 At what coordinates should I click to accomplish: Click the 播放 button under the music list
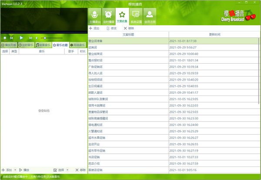(x=24, y=170)
